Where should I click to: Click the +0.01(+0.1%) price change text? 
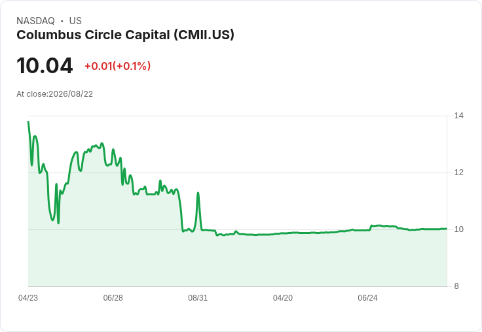[118, 66]
